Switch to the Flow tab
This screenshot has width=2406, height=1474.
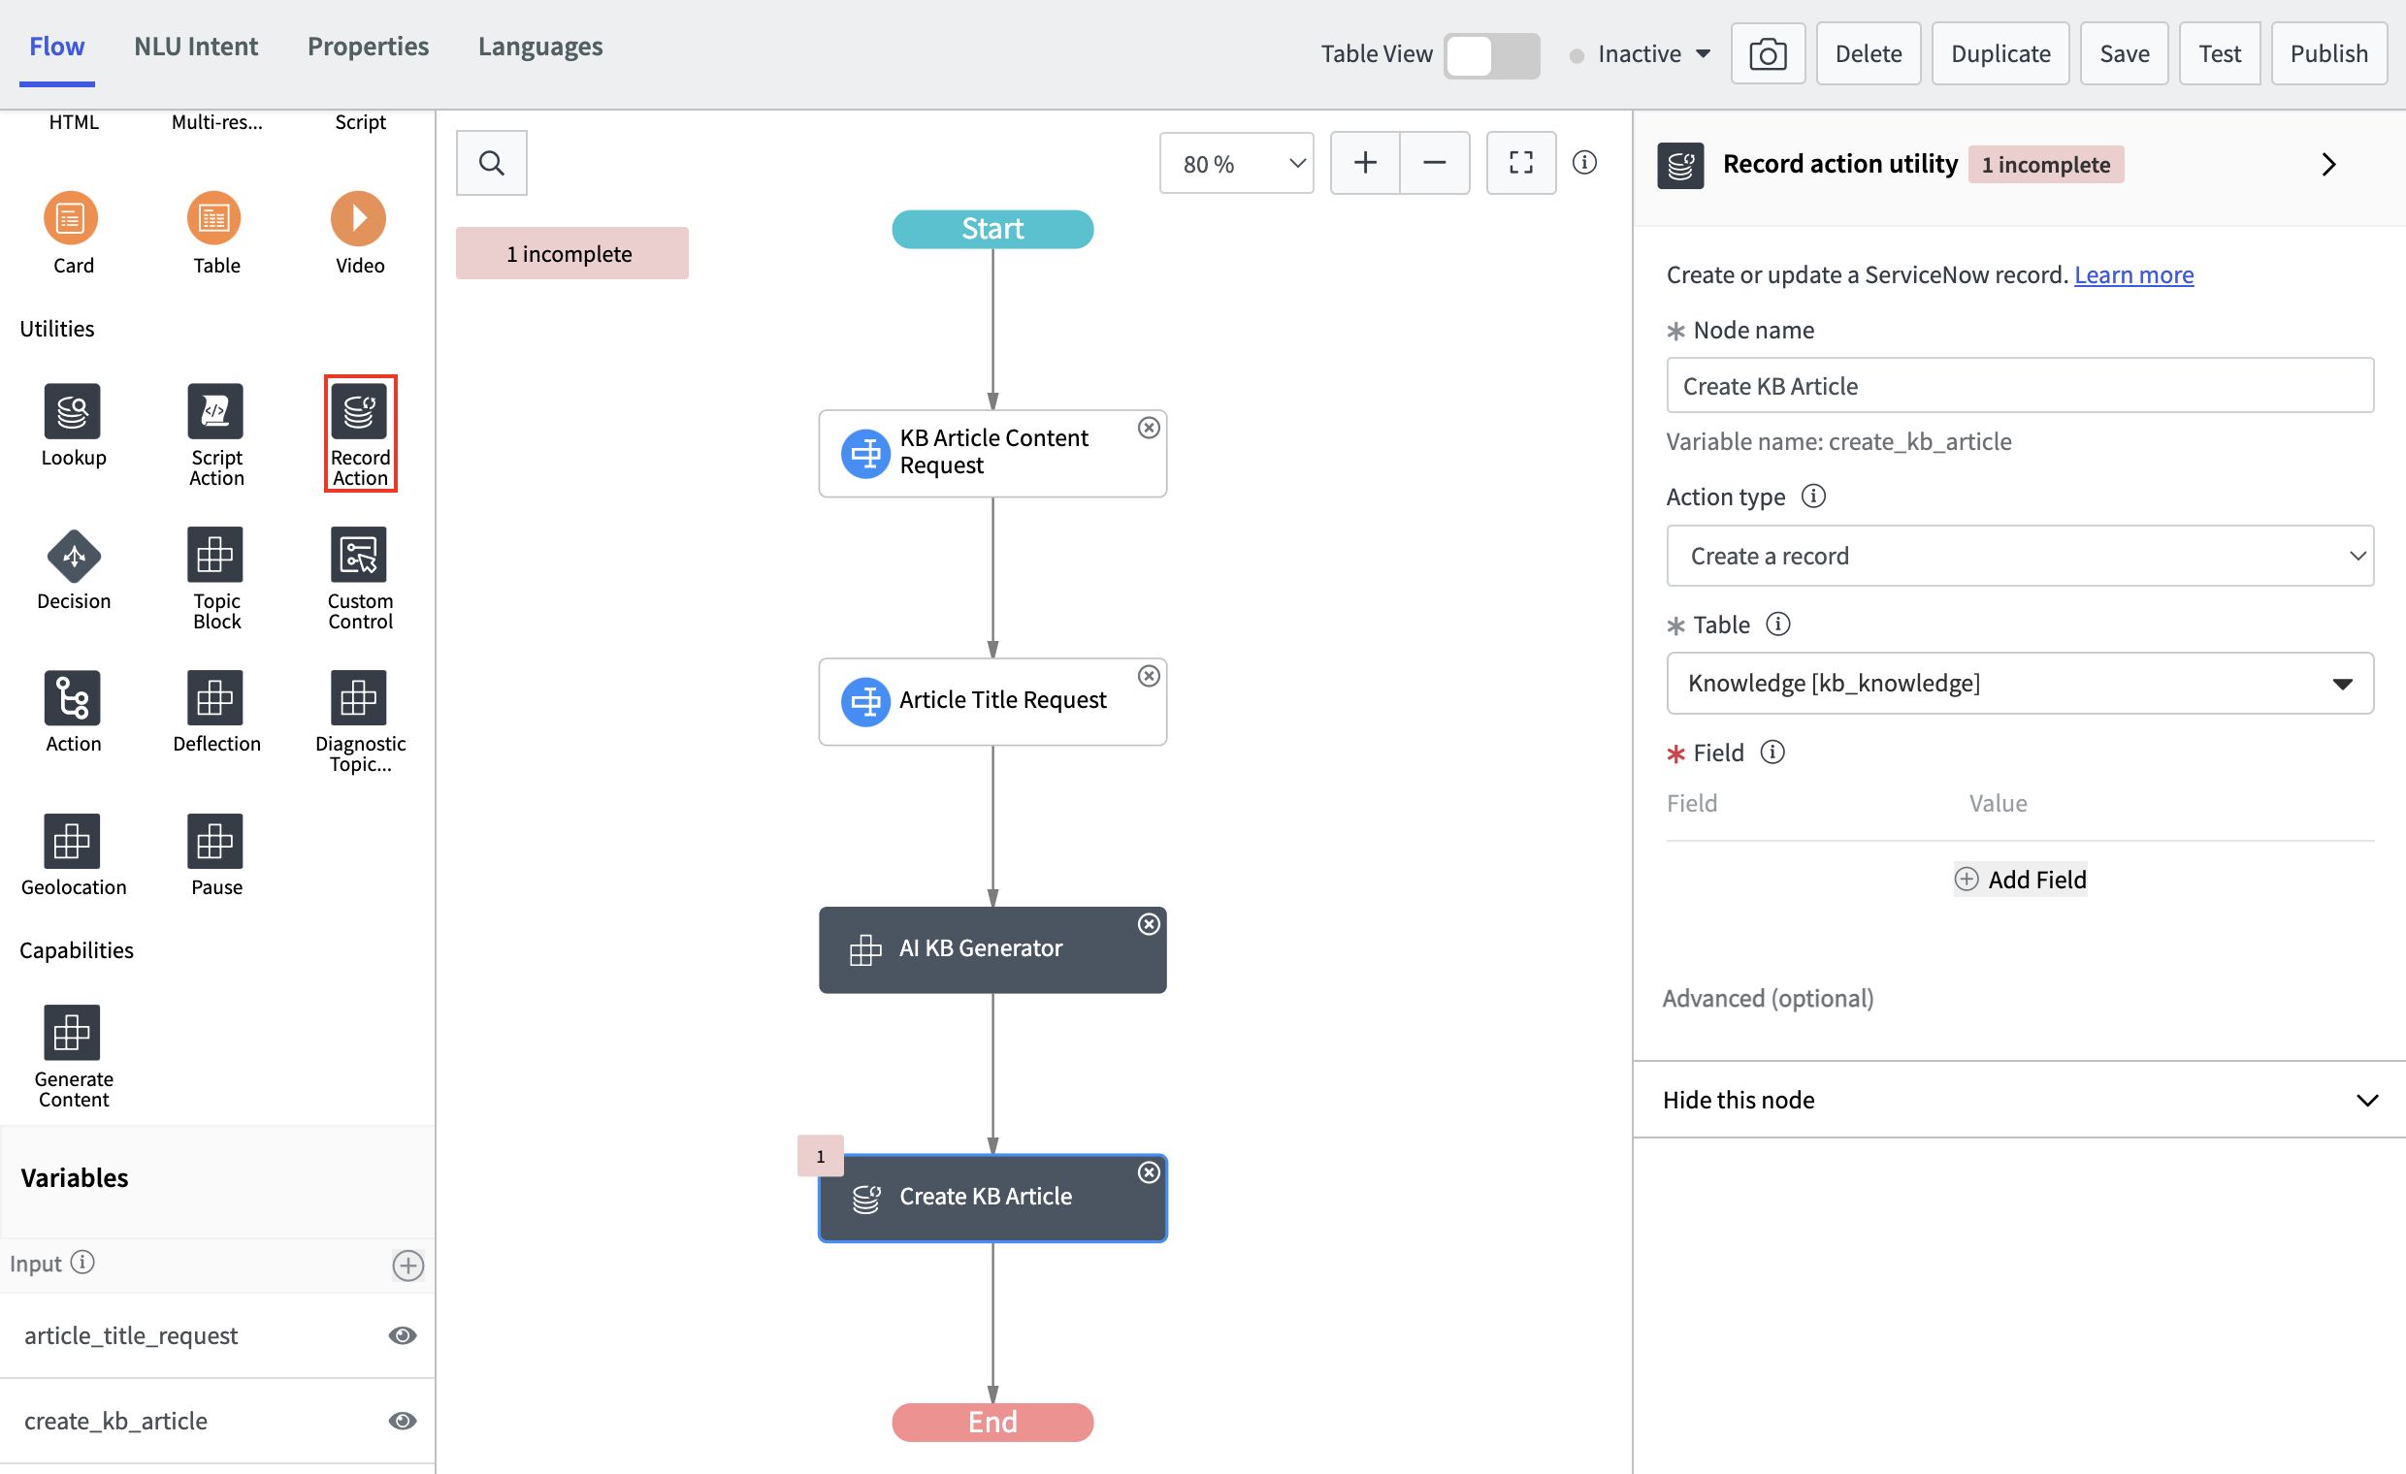click(56, 47)
